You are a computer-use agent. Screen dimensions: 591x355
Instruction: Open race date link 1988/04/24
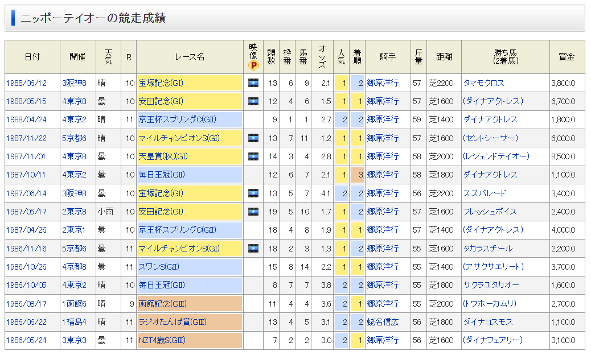click(26, 119)
